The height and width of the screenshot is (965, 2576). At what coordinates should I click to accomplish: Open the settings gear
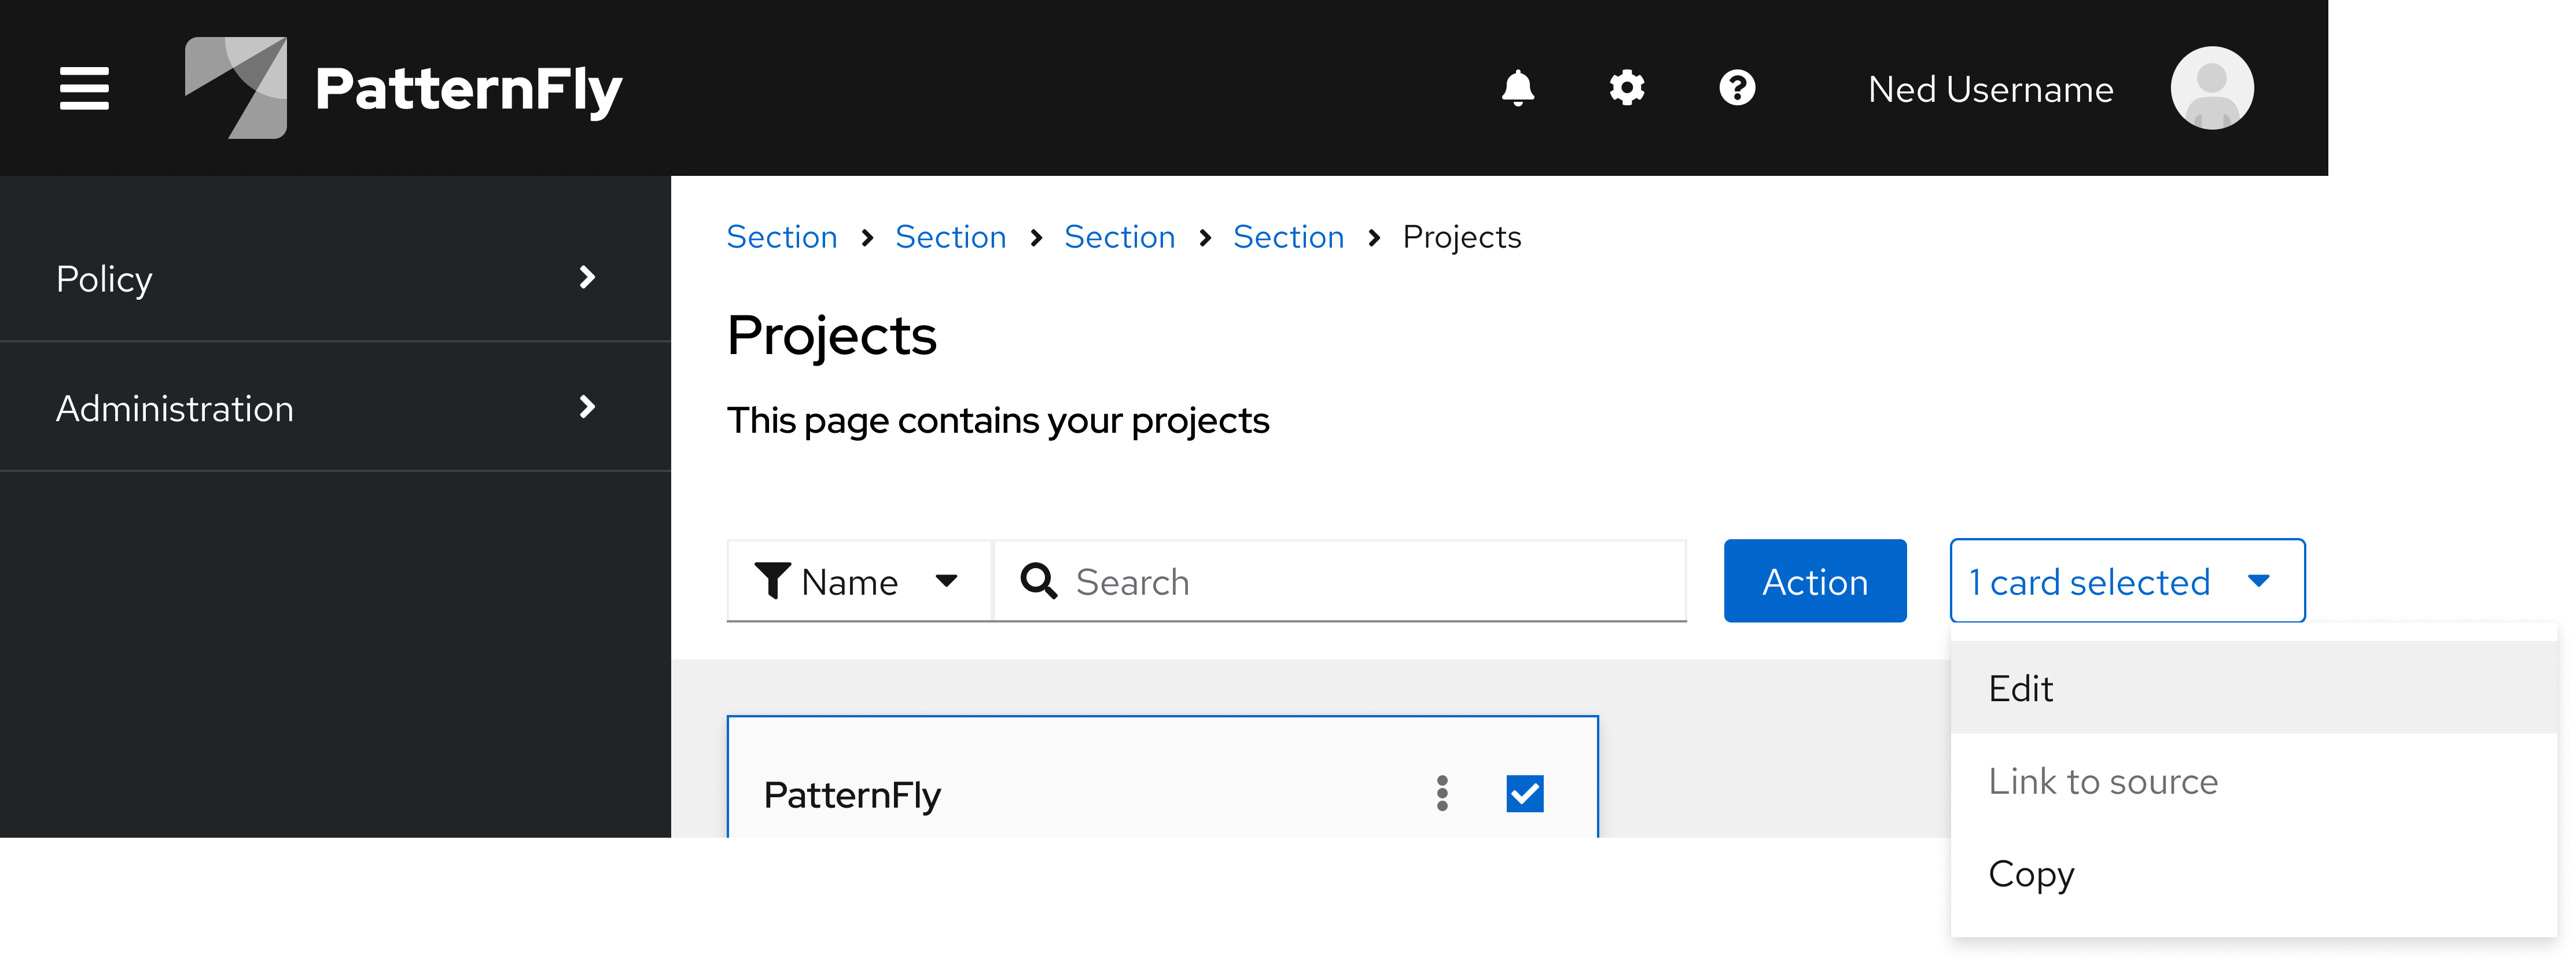[1626, 88]
